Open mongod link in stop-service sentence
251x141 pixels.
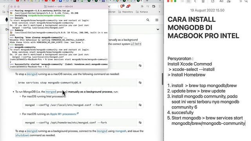point(32,74)
